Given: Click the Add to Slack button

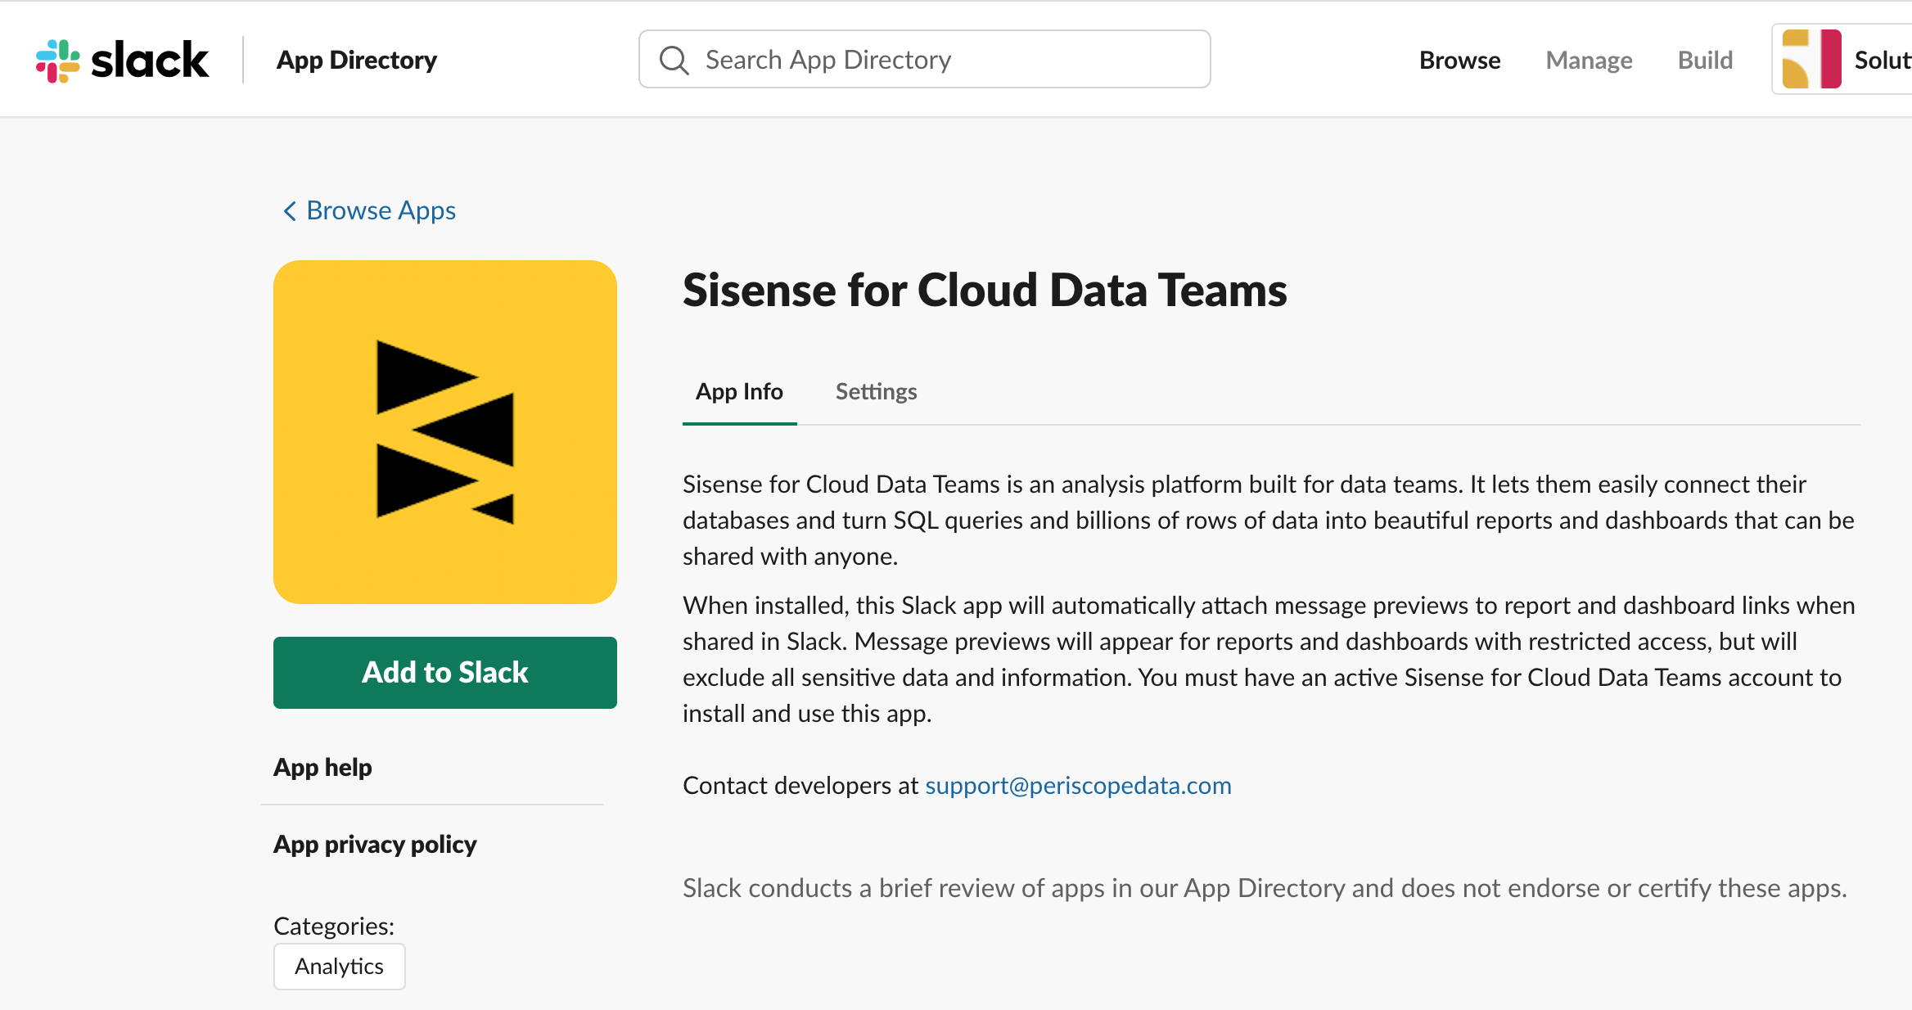Looking at the screenshot, I should tap(445, 673).
